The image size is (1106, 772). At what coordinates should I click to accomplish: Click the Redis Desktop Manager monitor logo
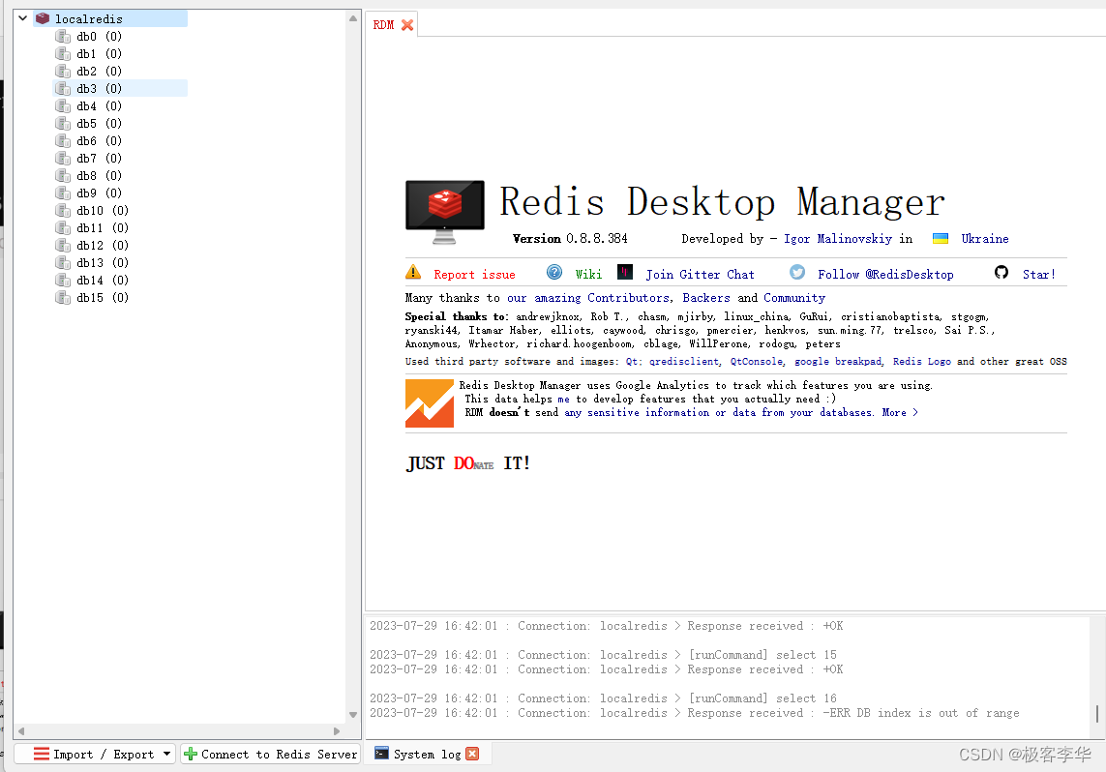pyautogui.click(x=444, y=212)
